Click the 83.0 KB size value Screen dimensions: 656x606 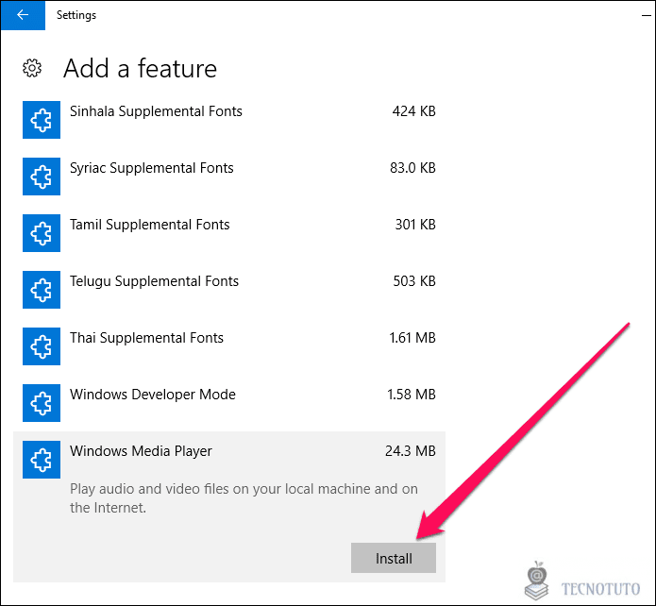pos(412,168)
